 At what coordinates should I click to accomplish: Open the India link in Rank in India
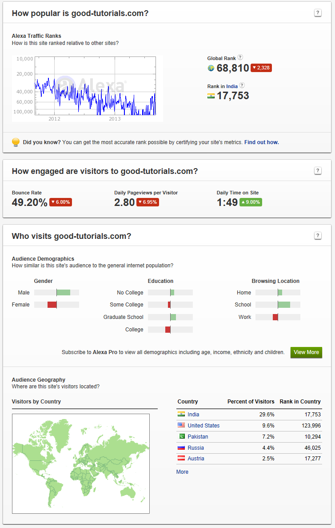(232, 86)
